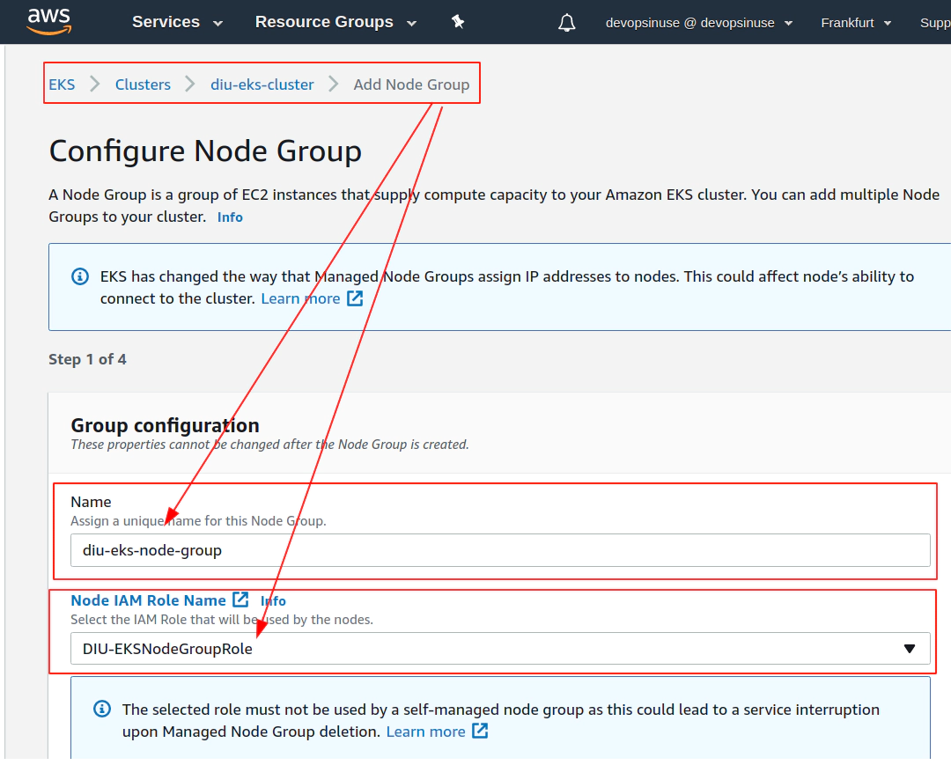Click the info icon in the selected role warning

pos(102,709)
